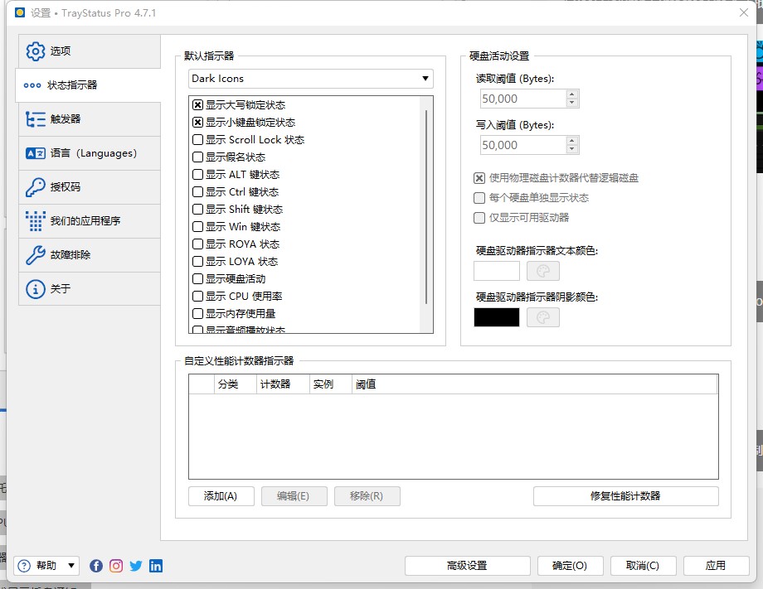Open the 选项 section

point(90,51)
